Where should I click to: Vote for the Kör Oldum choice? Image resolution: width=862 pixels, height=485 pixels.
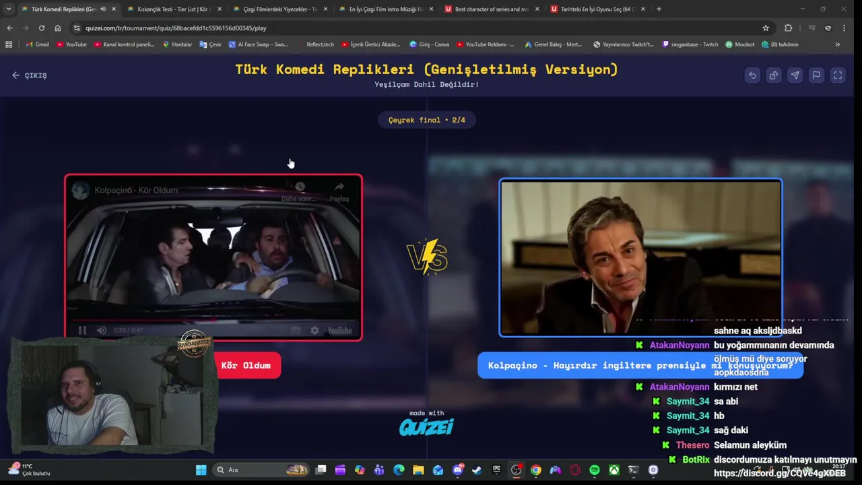pos(246,365)
